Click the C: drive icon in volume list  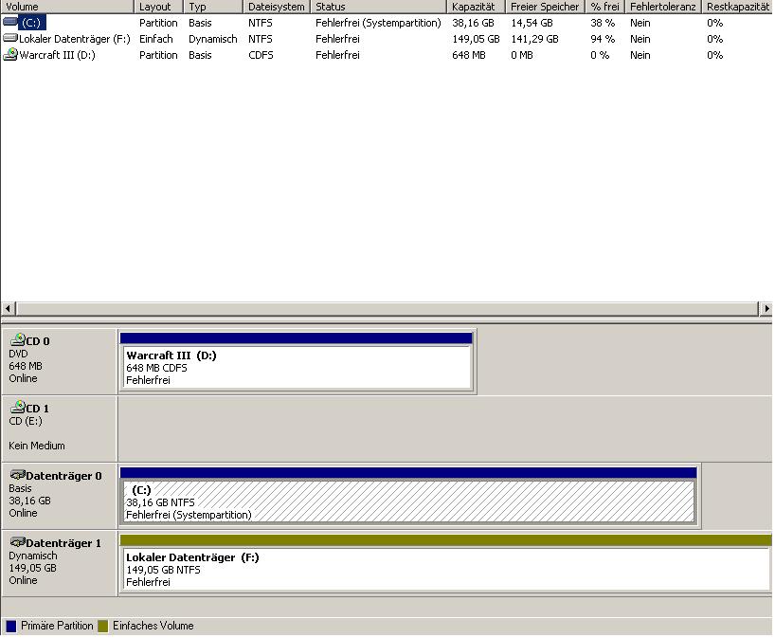click(10, 22)
